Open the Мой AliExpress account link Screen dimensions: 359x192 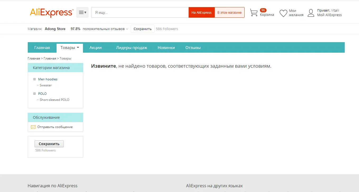329,15
